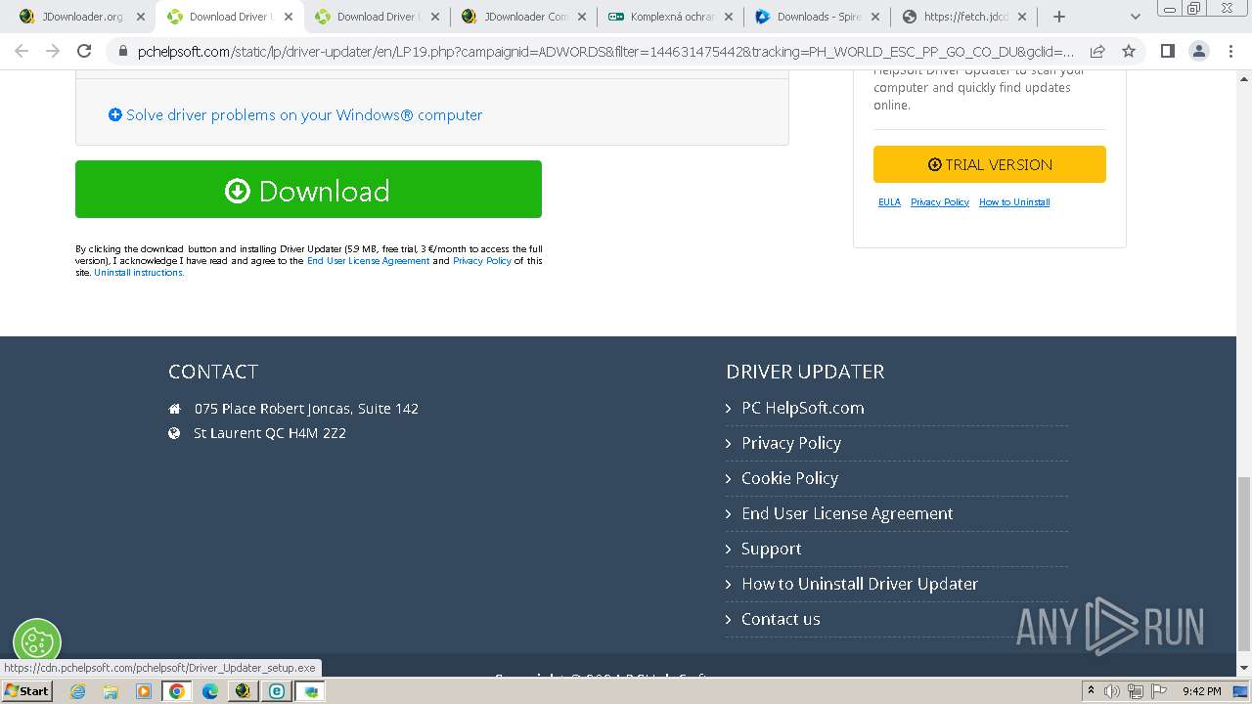1252x704 pixels.
Task: Open footer Cookie Policy link
Action: coord(789,478)
